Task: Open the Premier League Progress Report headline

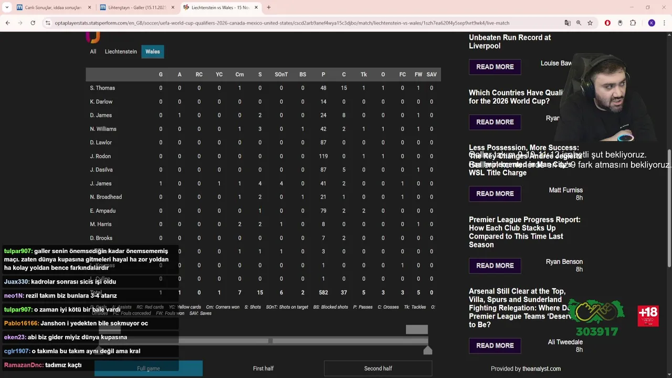Action: click(524, 232)
